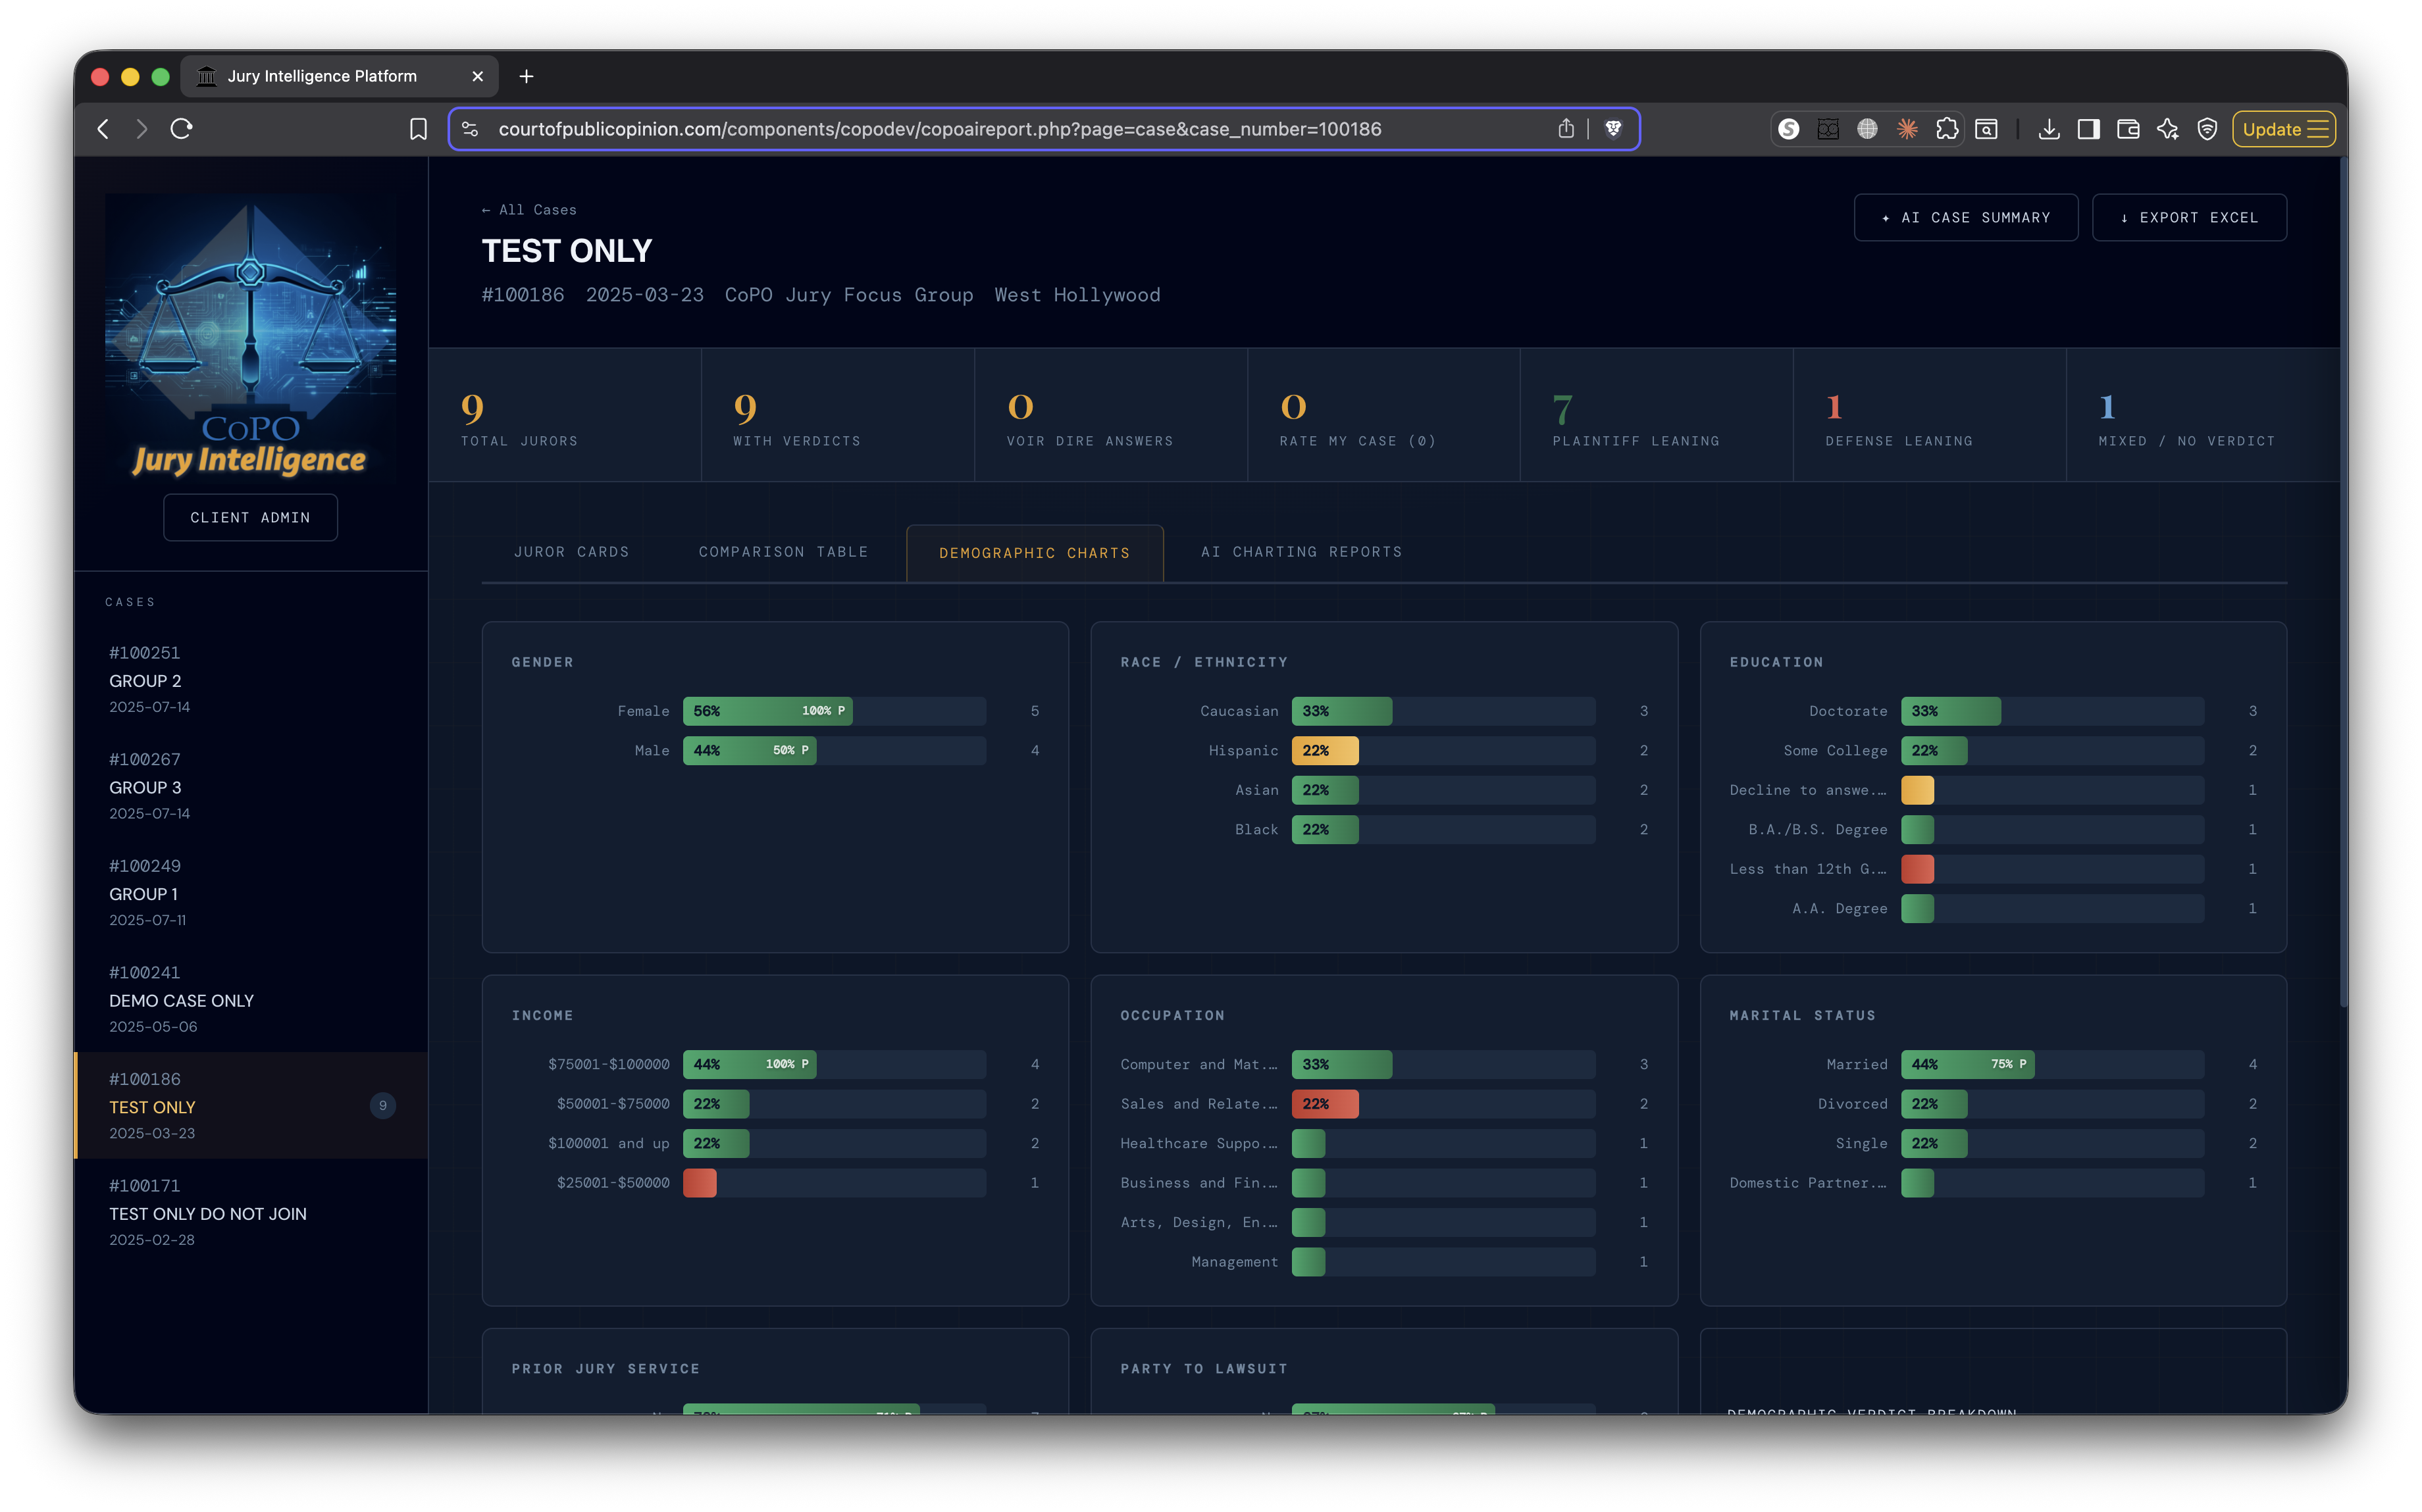Export case data to Excel
The height and width of the screenshot is (1512, 2422).
(2188, 217)
